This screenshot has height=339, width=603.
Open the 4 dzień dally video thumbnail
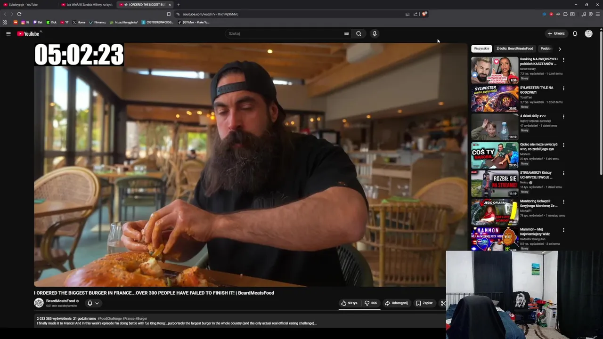(495, 127)
